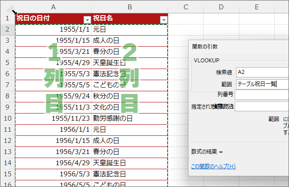Click the 検索値 input field containing A2
The height and width of the screenshot is (187, 289).
(x=262, y=72)
